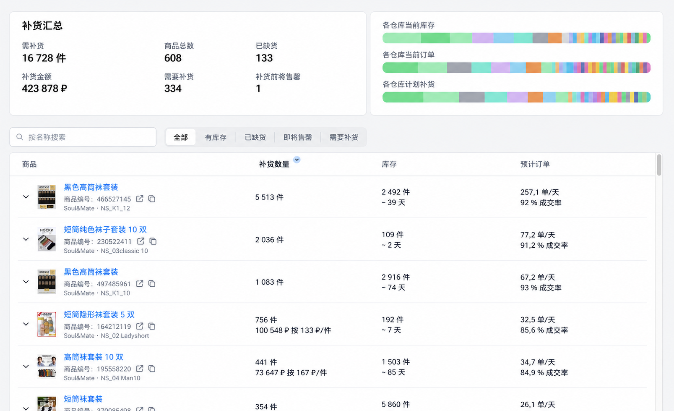
Task: Open the 高筒袜套装 10 双 link
Action: point(94,357)
